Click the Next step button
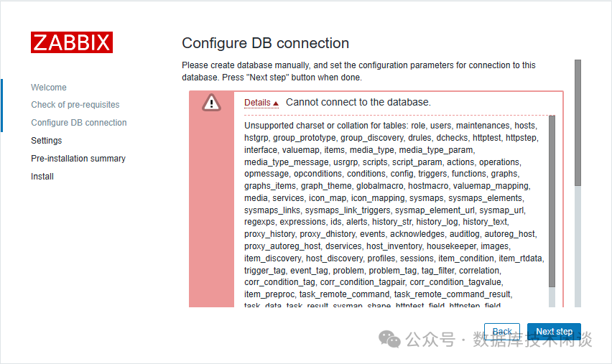Screen dimensions: 612x364 554,332
